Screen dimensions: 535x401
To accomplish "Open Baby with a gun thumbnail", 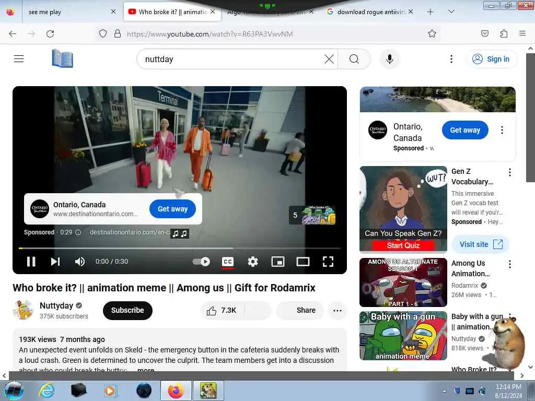I will [x=403, y=336].
